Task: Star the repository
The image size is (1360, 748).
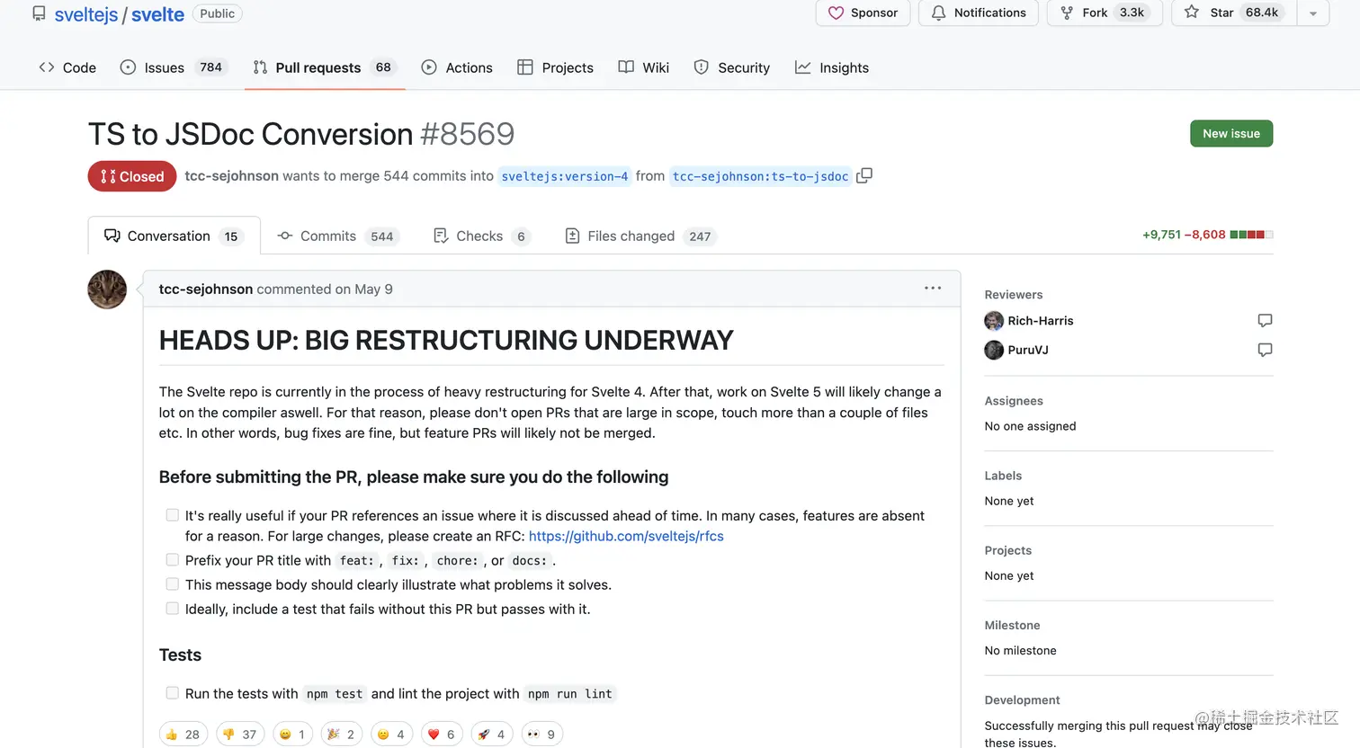Action: [x=1234, y=13]
